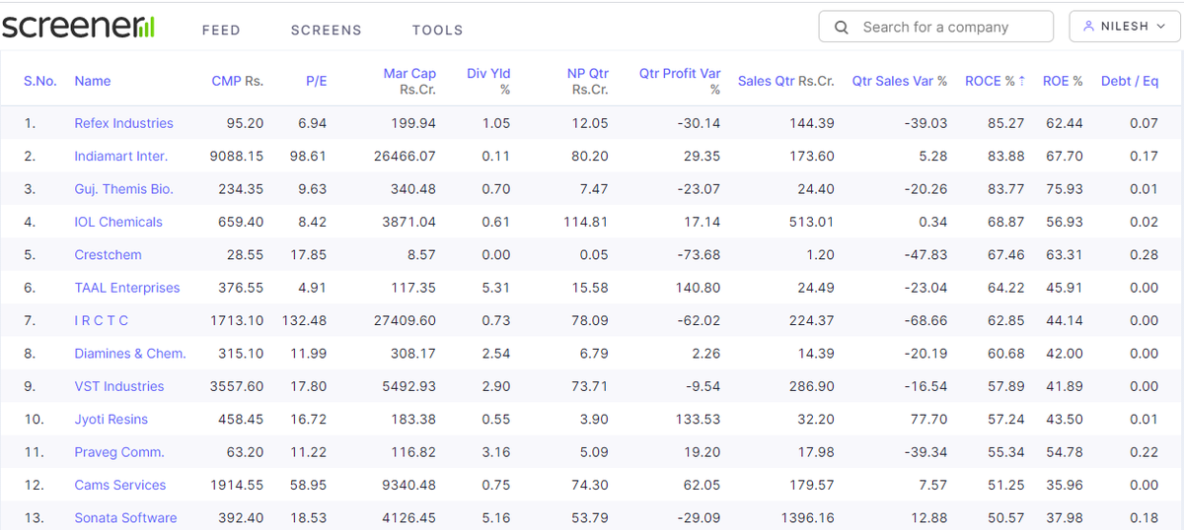This screenshot has height=530, width=1184.
Task: Click the dividend yield value 5.31
Action: (x=495, y=288)
